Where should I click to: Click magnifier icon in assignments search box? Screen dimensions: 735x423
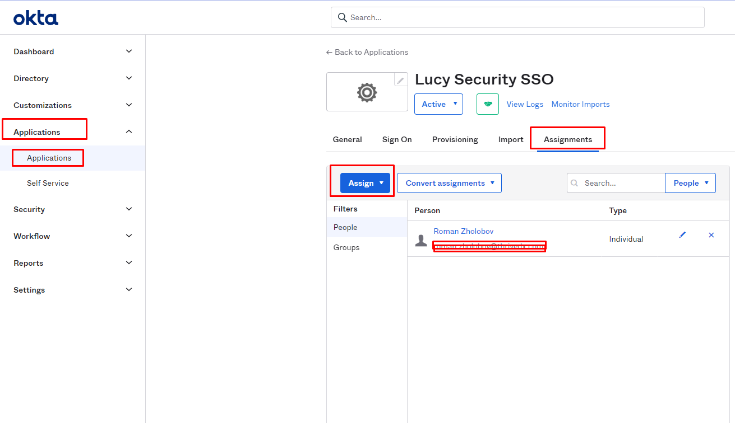[x=575, y=183]
